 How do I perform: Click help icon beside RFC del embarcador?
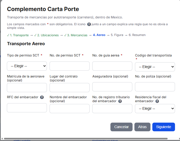42,97
